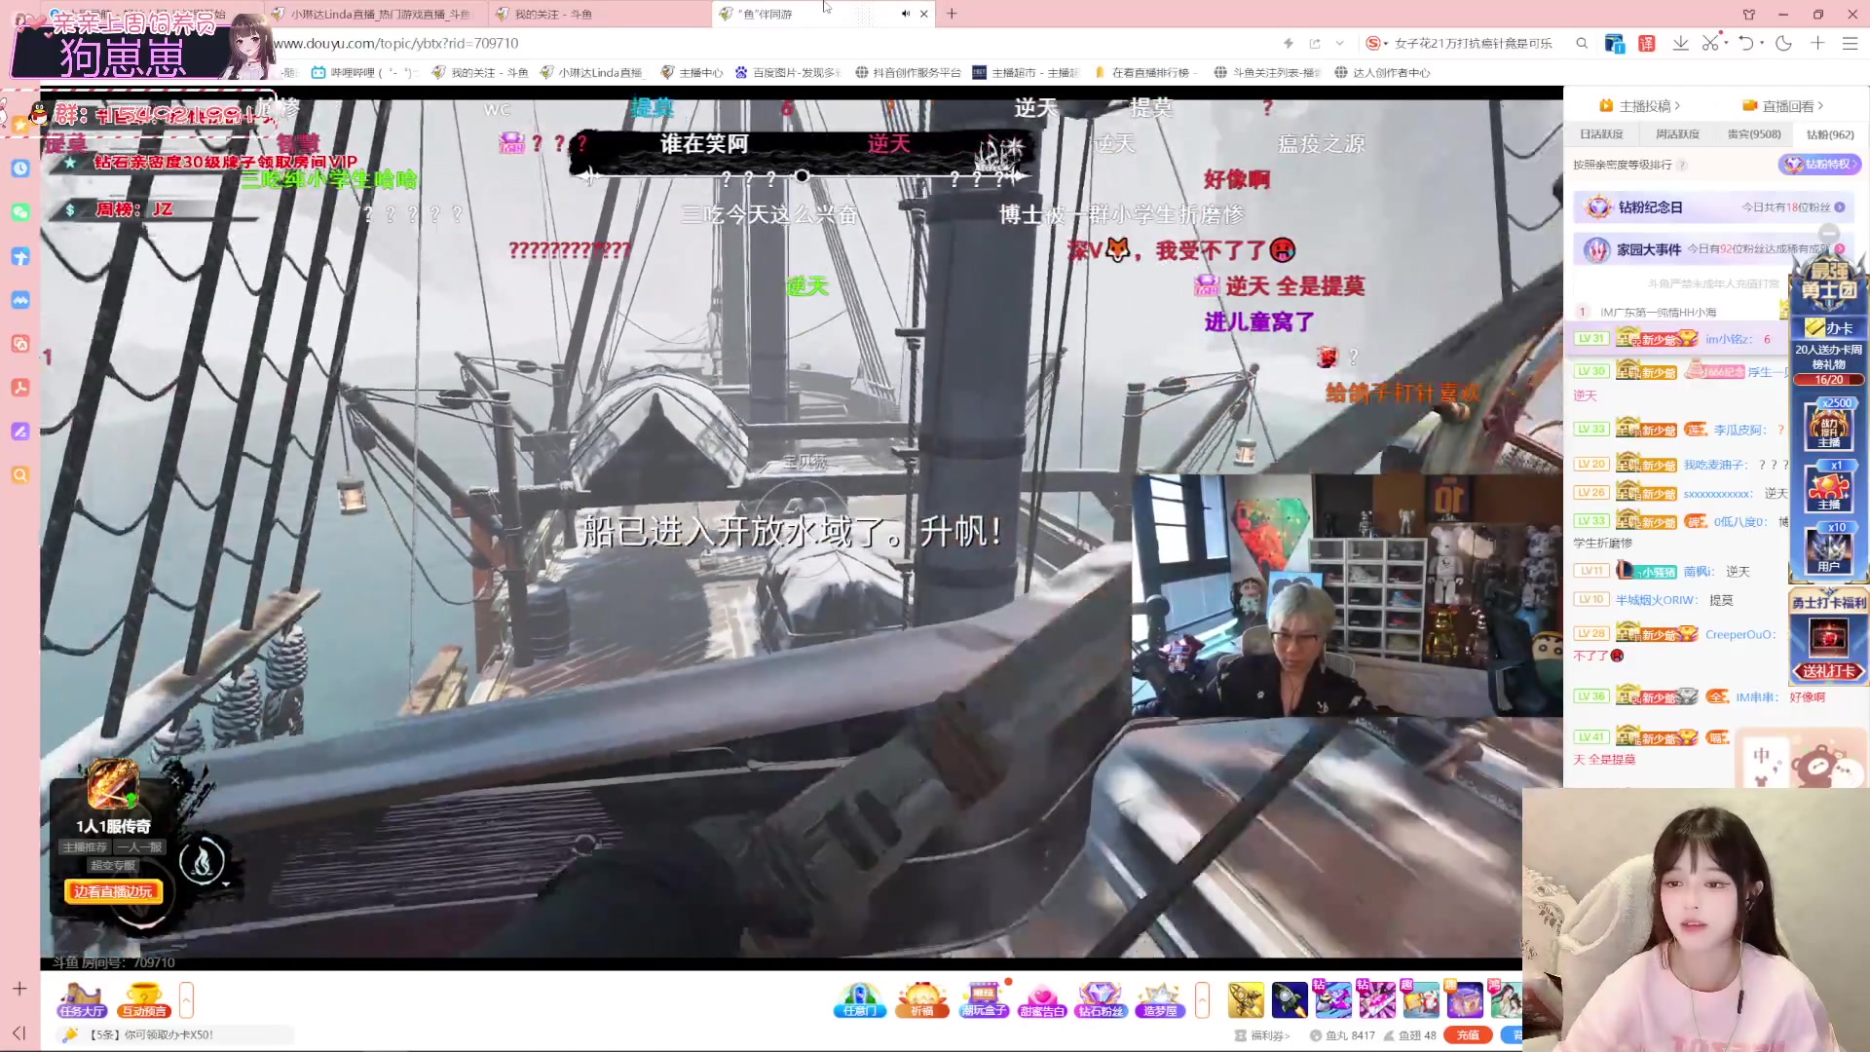
Task: Open 直播回看 replay link
Action: click(x=1782, y=105)
